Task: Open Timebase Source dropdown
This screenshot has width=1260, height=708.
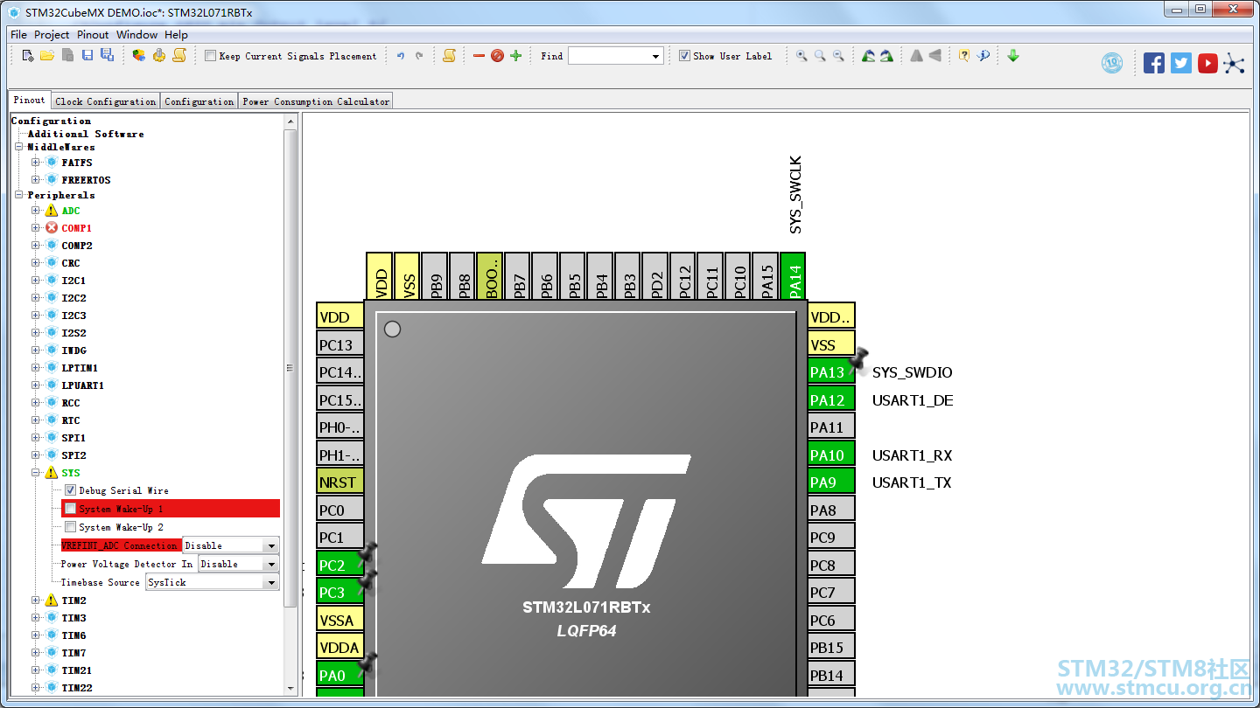Action: click(x=270, y=582)
